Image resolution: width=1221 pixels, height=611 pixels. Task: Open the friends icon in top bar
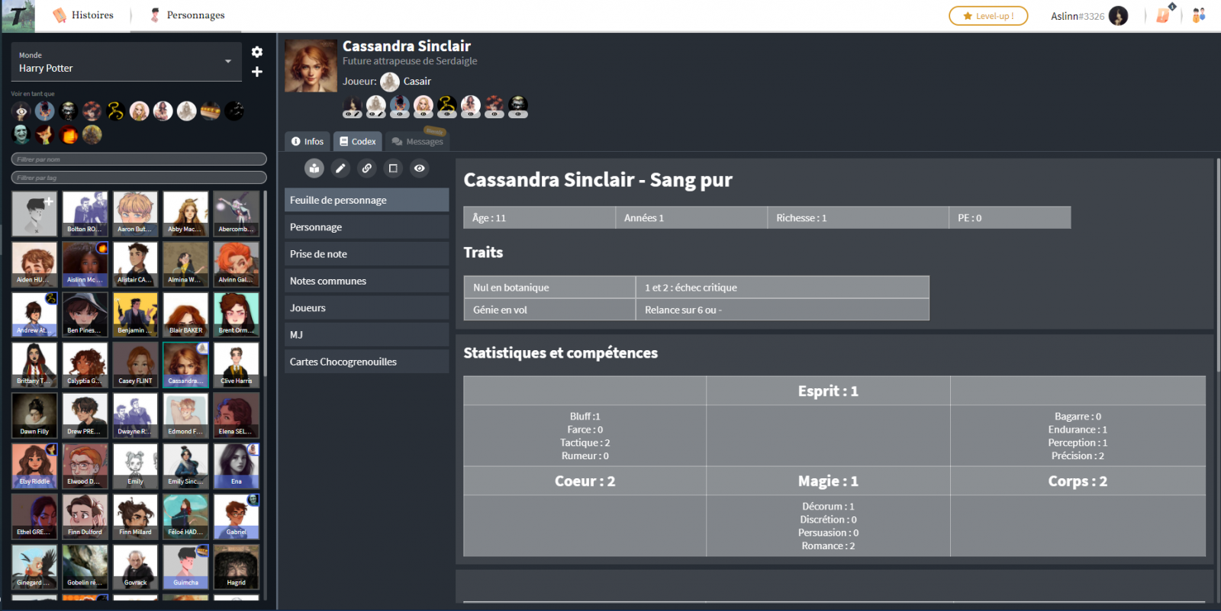coord(1199,15)
